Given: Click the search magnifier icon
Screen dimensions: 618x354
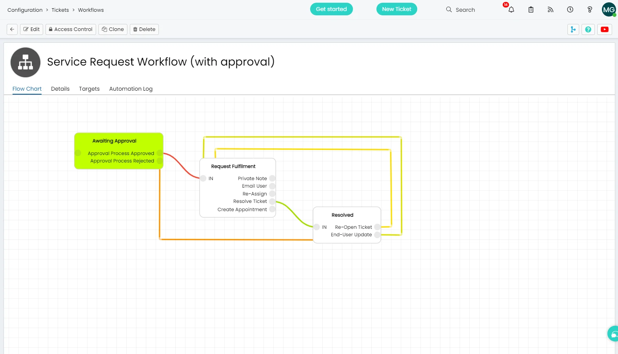Looking at the screenshot, I should pos(449,9).
